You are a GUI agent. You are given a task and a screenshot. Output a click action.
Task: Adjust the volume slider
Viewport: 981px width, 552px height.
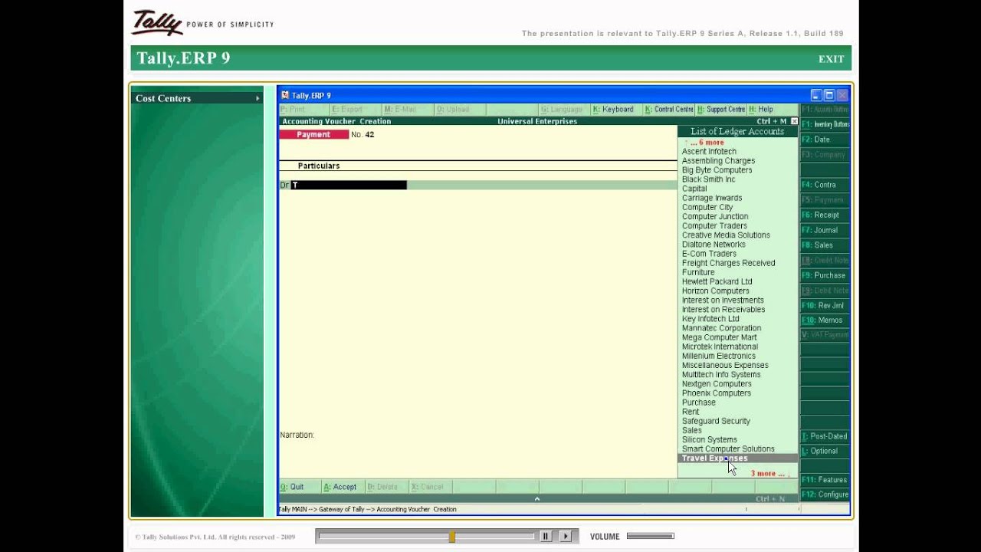click(650, 536)
